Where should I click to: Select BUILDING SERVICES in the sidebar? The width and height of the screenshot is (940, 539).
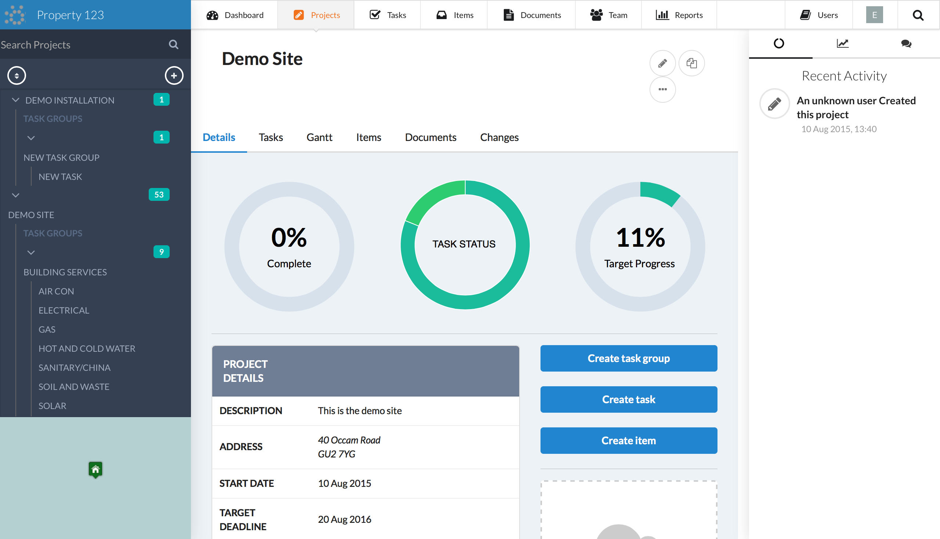(65, 272)
